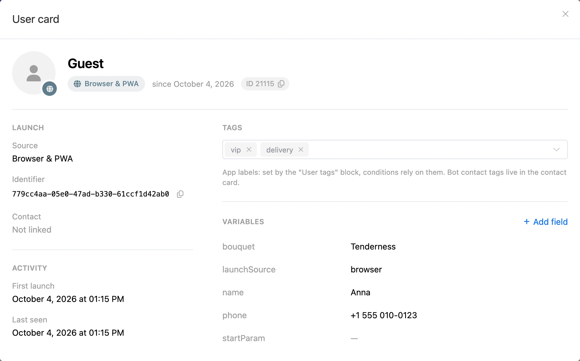The width and height of the screenshot is (580, 361).
Task: Click the launchSource variable label
Action: point(249,269)
